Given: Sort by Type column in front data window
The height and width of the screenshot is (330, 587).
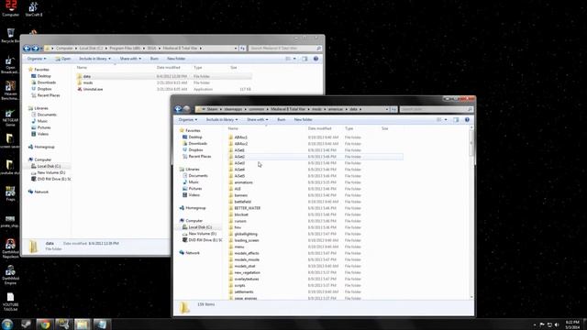Looking at the screenshot, I should (349, 128).
